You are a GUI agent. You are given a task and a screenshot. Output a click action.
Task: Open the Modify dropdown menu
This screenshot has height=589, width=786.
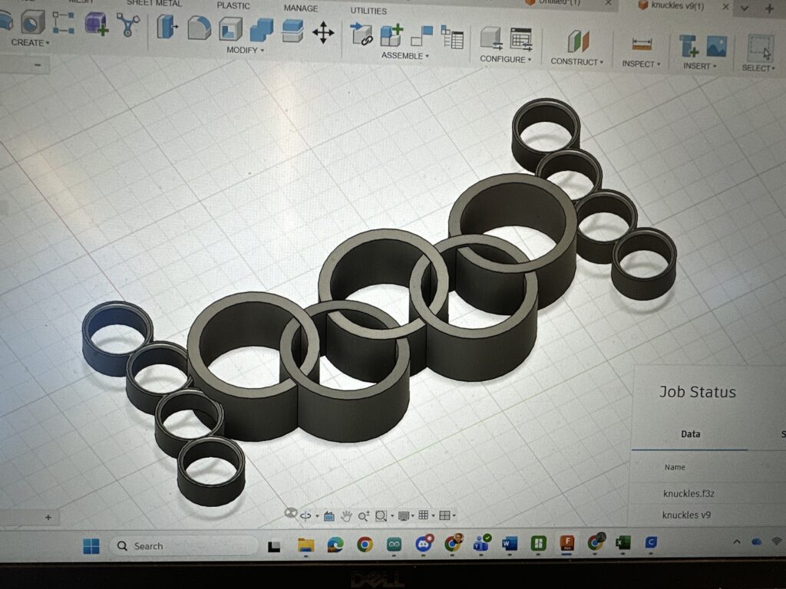245,50
